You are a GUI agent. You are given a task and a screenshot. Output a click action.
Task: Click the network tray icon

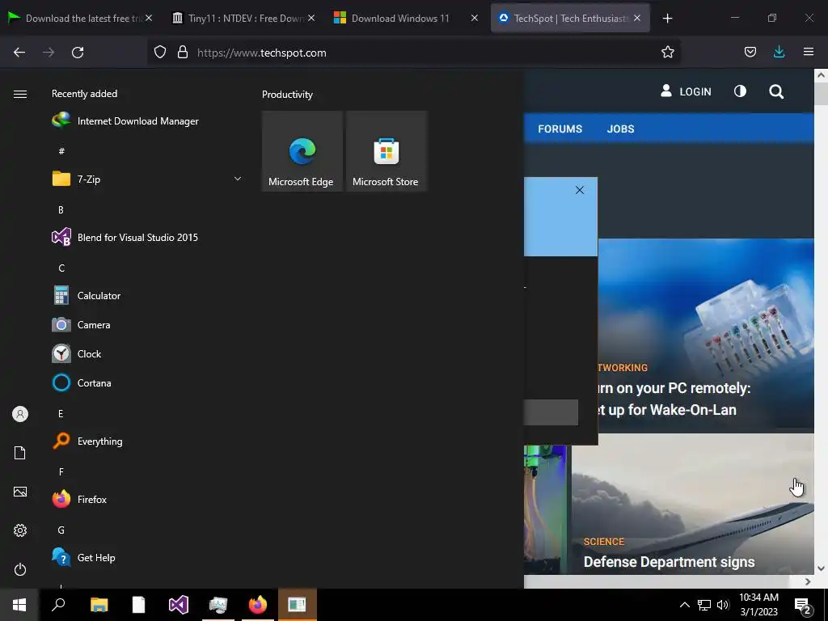704,605
